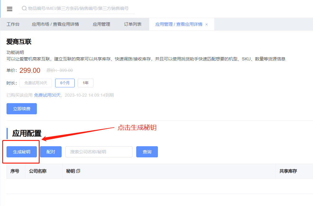Click the 配对 button
The width and height of the screenshot is (313, 206).
pyautogui.click(x=51, y=152)
